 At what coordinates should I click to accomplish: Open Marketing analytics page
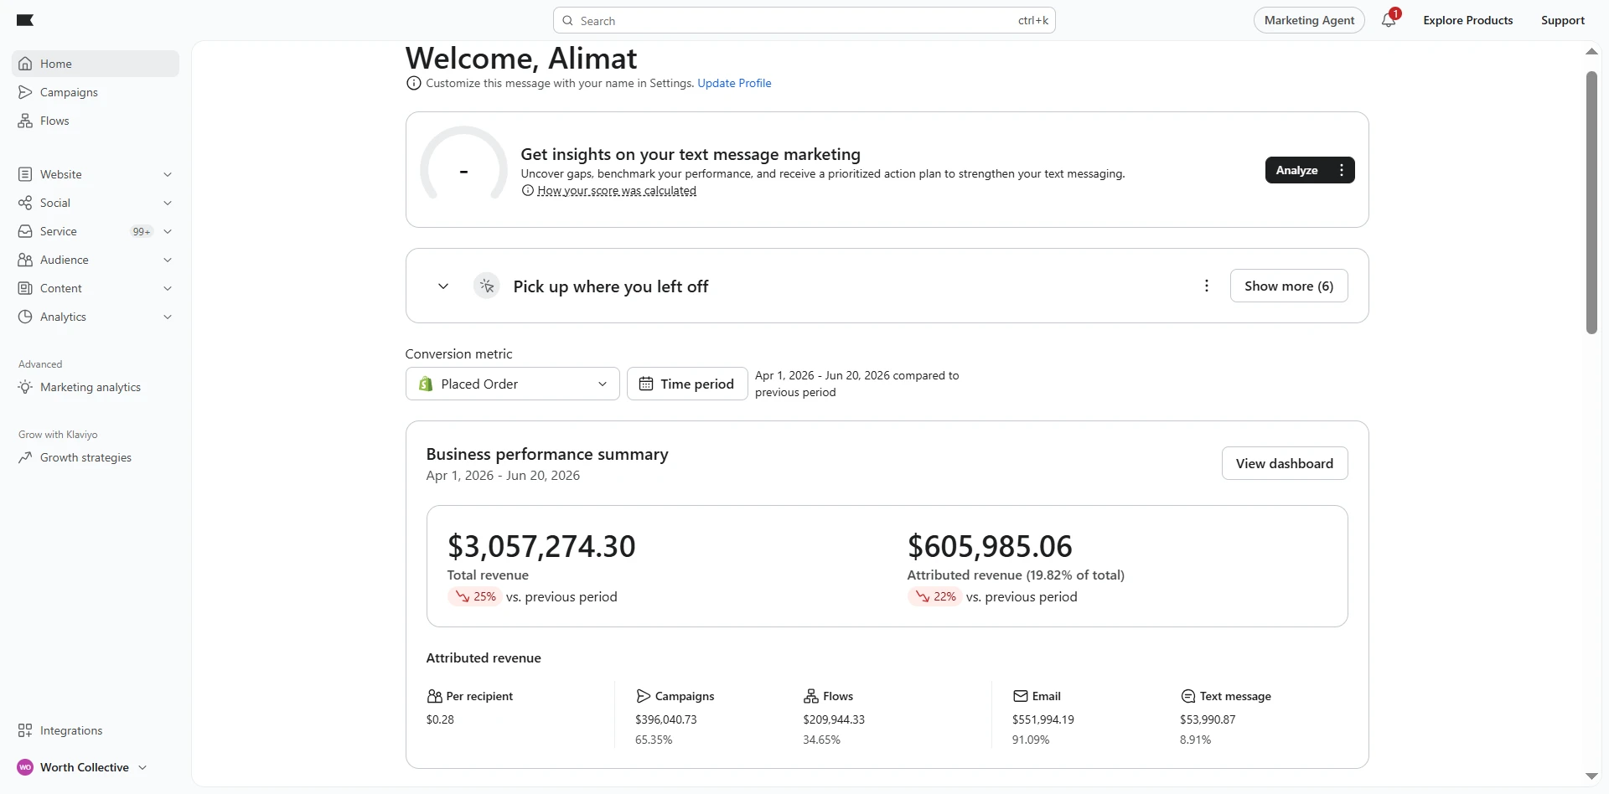[x=96, y=387]
